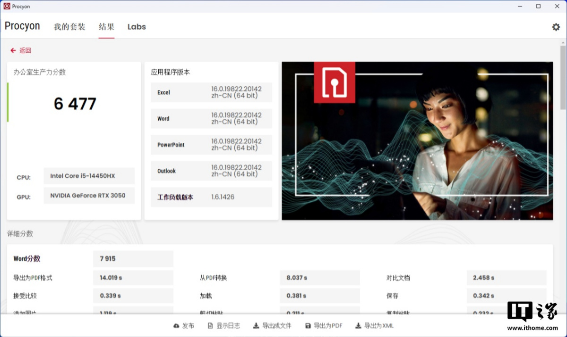Viewport: 567px width, 337px height.
Task: Click the 6 477 office productivity score
Action: (x=75, y=104)
